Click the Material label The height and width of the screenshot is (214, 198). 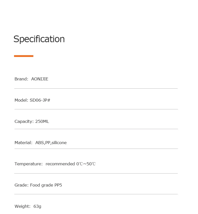click(23, 143)
